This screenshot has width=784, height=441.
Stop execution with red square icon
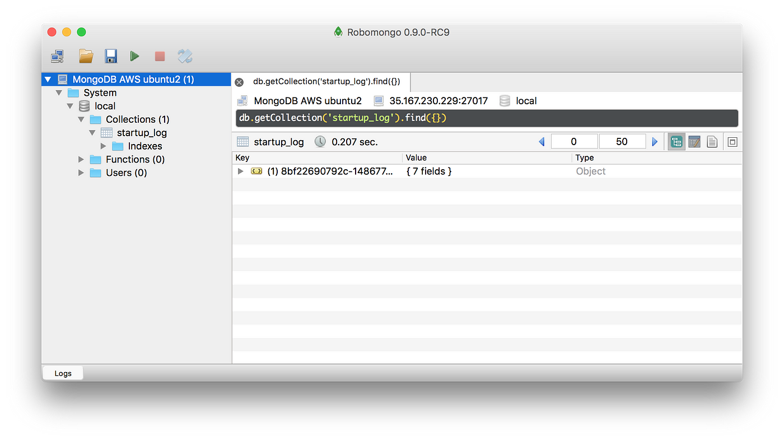coord(160,56)
